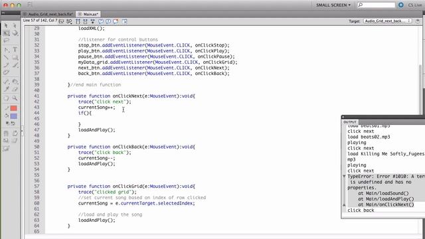Click Collapse Between Braces icon
Image resolution: width=425 pixels, height=239 pixels.
click(x=78, y=21)
